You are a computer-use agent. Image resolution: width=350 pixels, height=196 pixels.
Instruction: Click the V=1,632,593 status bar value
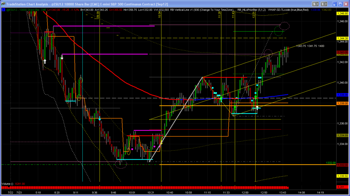point(161,10)
